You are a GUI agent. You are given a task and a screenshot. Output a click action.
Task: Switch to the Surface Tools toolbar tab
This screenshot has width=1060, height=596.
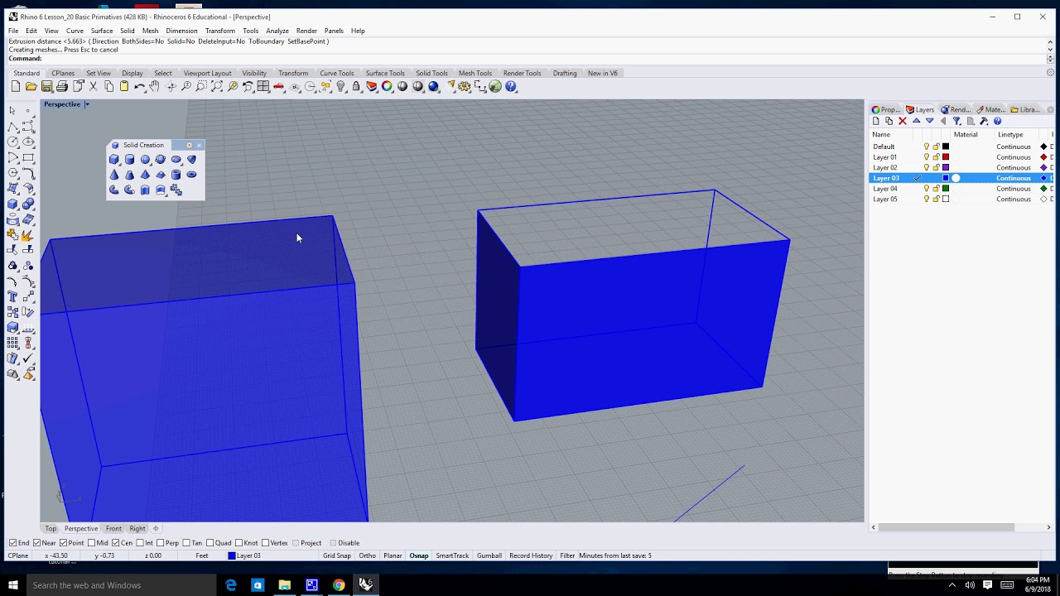385,73
